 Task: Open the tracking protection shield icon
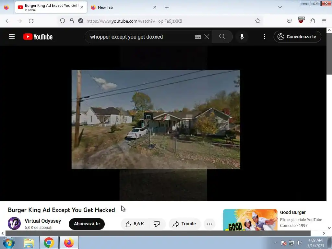(63, 21)
